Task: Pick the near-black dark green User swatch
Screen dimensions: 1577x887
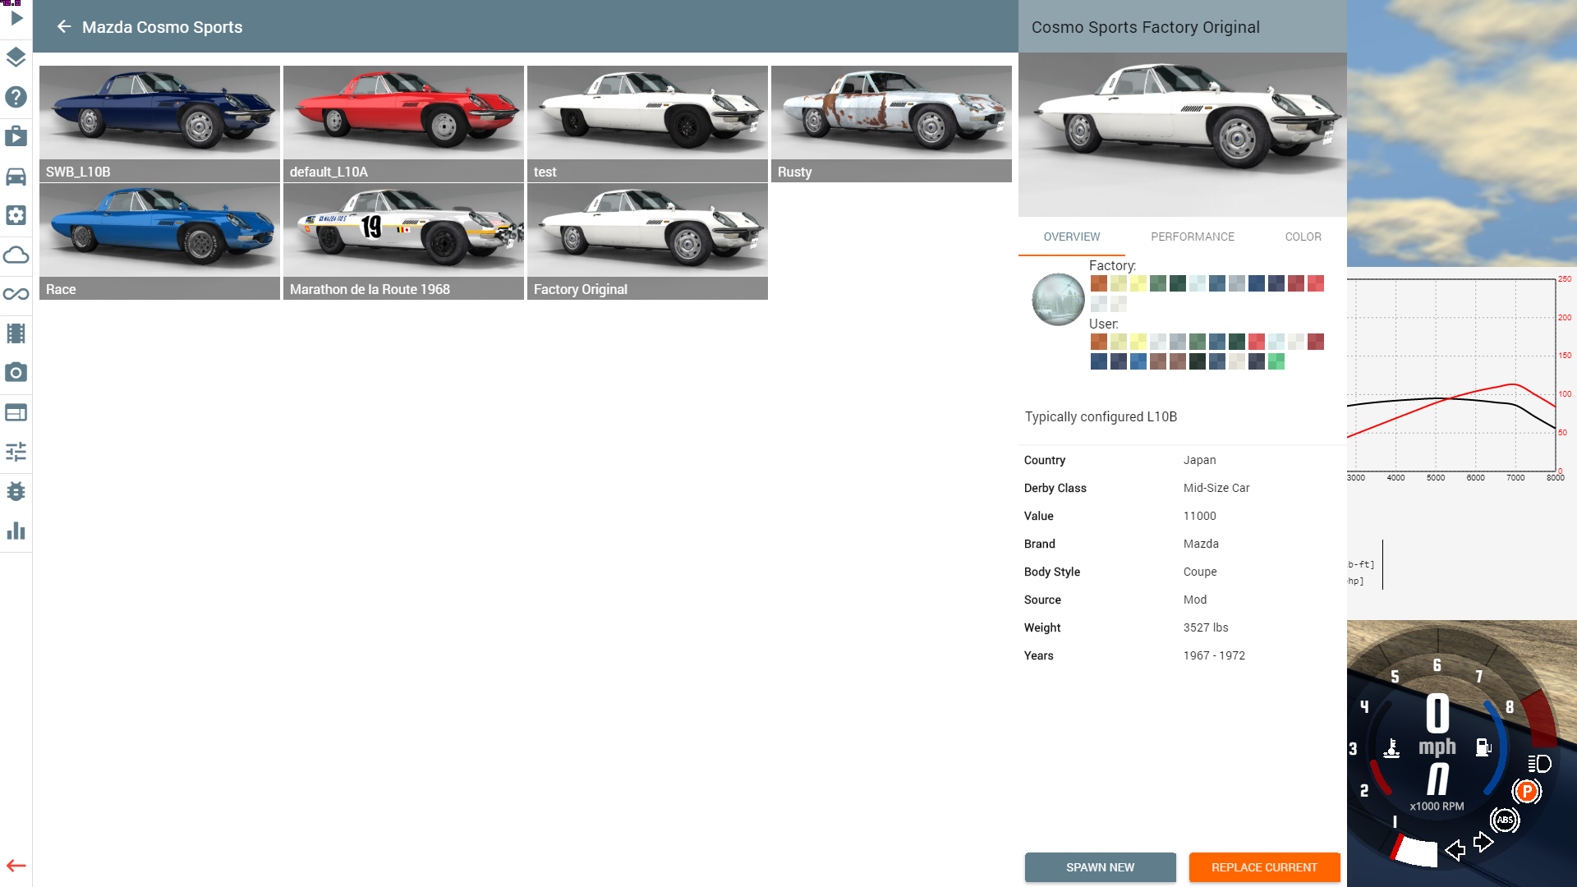Action: [x=1198, y=361]
